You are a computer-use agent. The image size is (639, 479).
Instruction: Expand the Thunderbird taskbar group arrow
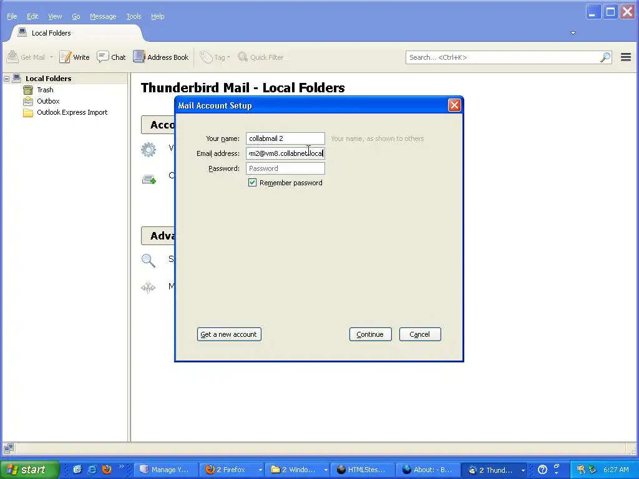523,470
